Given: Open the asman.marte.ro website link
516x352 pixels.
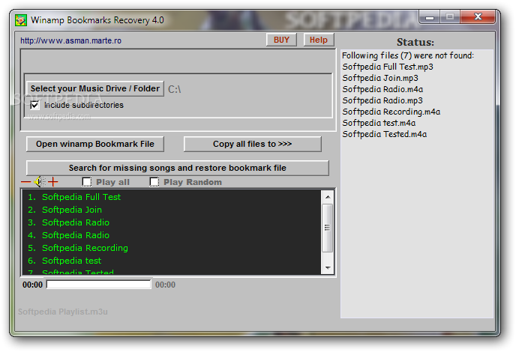Looking at the screenshot, I should click(x=70, y=40).
